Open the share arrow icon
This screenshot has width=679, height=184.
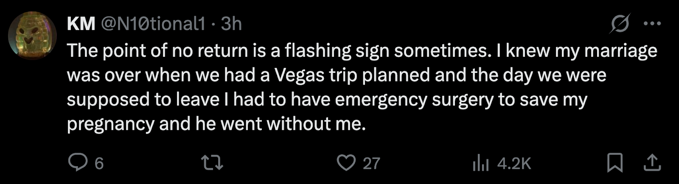(652, 163)
